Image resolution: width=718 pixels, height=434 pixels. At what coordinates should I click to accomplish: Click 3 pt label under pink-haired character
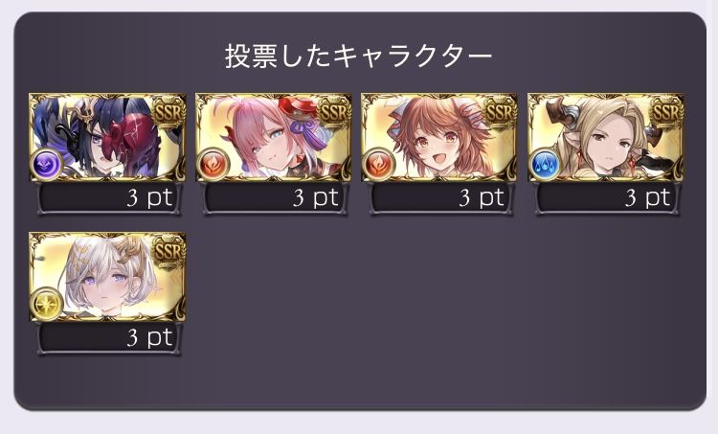pos(316,198)
